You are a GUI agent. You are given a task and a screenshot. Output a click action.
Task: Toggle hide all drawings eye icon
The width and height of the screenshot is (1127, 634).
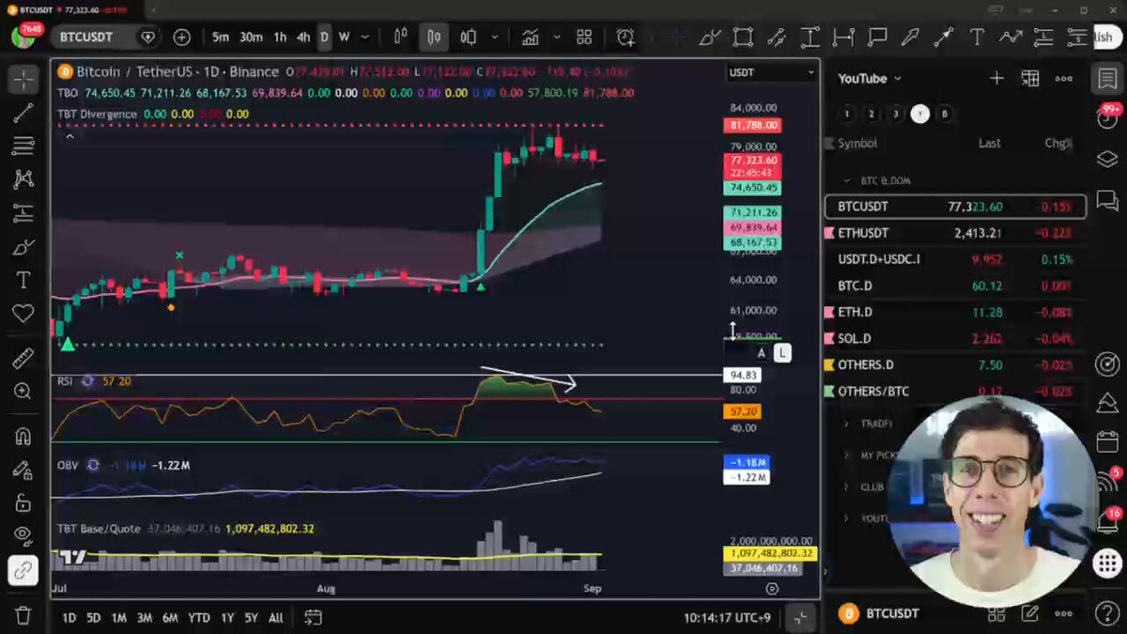point(23,535)
